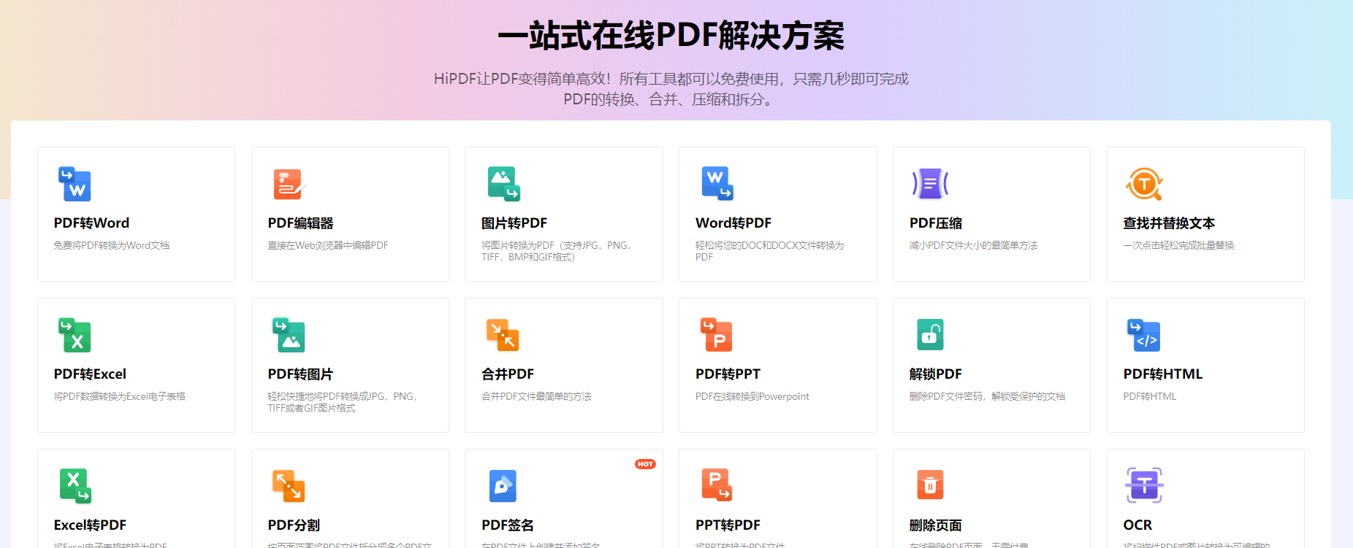Click the PDF转HTML code icon
The width and height of the screenshot is (1353, 548).
[x=1144, y=335]
